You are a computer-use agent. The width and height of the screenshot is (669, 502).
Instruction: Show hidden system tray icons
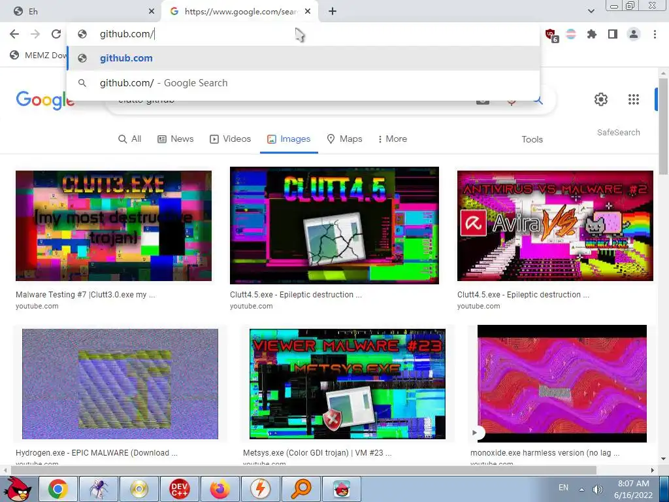pos(581,489)
